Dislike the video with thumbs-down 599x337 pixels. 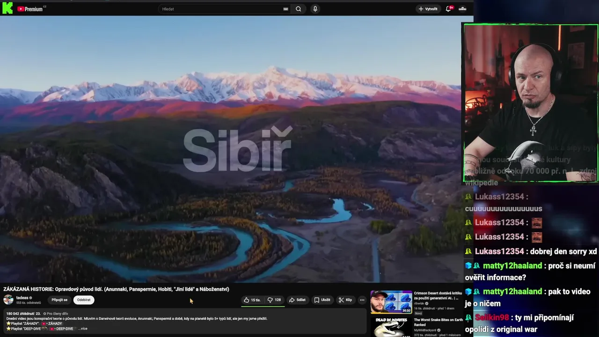[274, 300]
